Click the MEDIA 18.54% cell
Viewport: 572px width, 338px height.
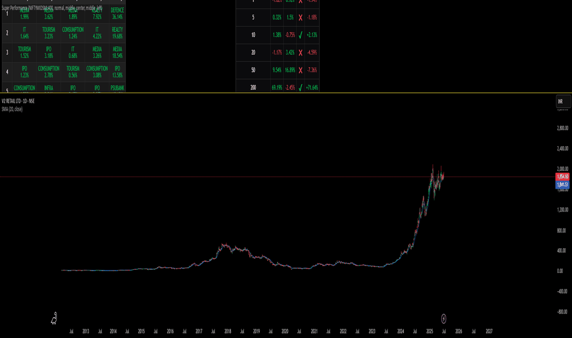point(117,52)
